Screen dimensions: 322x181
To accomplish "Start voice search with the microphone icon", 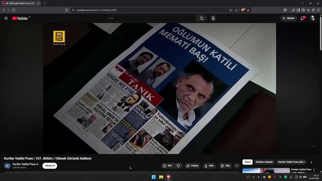I will pyautogui.click(x=213, y=18).
